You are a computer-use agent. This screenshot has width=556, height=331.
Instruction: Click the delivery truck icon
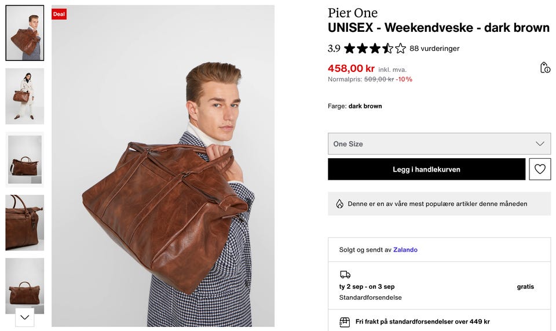click(x=345, y=275)
